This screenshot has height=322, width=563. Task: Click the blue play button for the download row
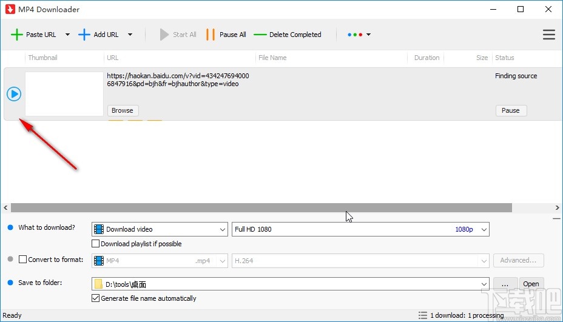(x=14, y=94)
